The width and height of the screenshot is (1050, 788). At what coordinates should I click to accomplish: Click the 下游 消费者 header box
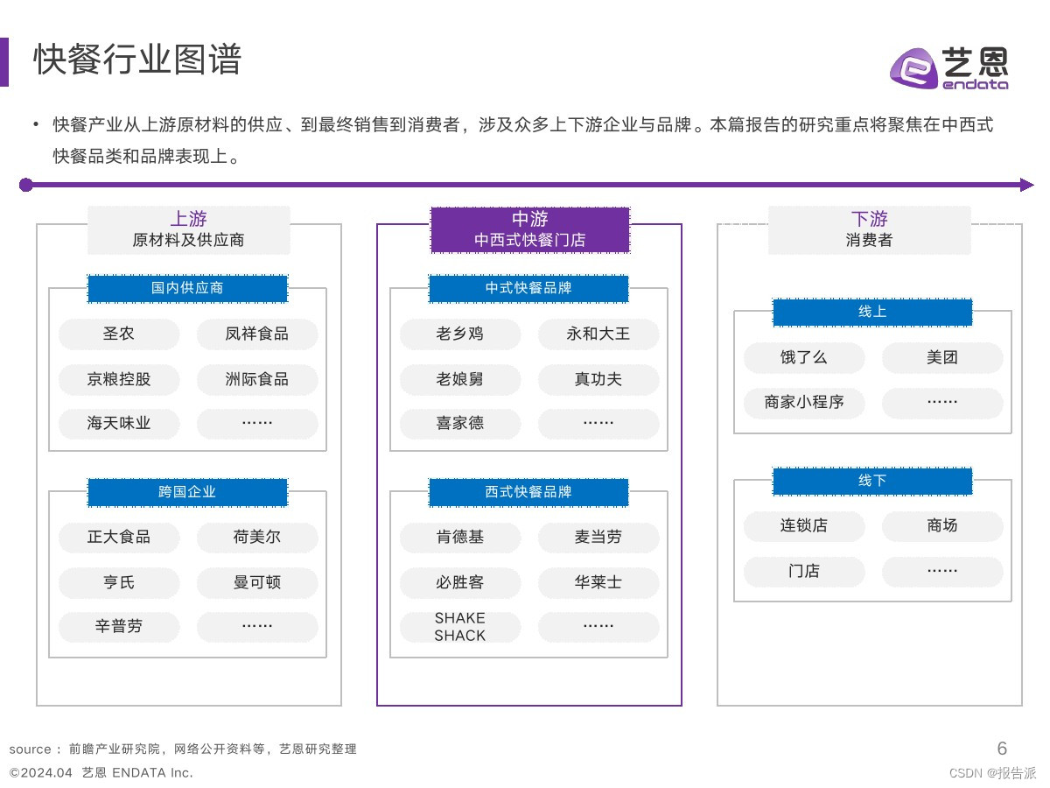(869, 230)
